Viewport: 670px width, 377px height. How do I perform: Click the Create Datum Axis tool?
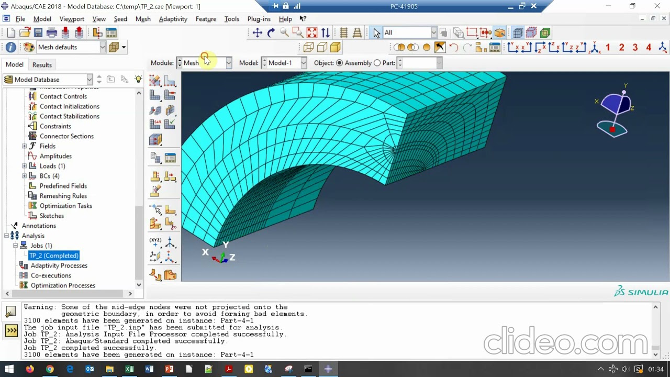[170, 242]
